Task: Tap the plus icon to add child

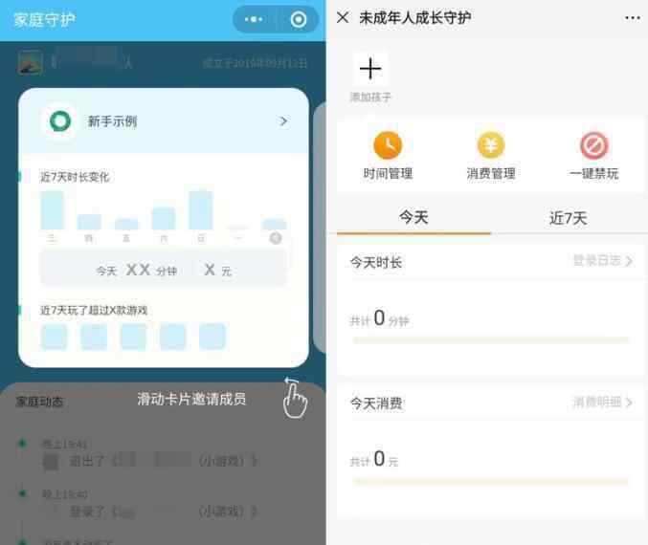Action: tap(370, 69)
